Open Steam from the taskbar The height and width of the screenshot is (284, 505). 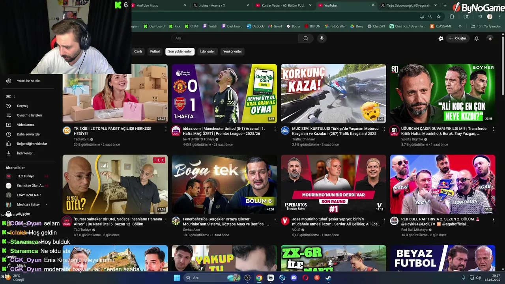[328, 278]
